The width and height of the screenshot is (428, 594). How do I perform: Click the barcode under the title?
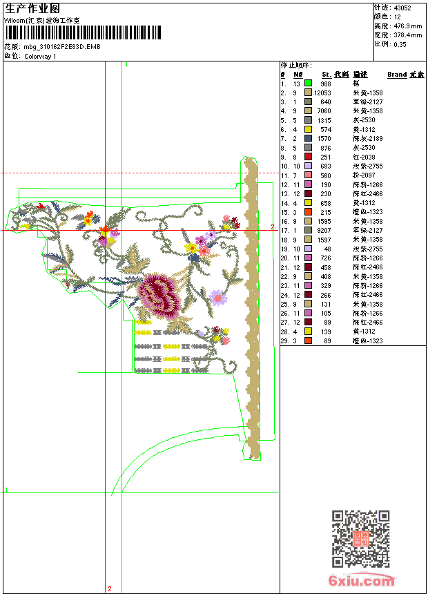[83, 32]
